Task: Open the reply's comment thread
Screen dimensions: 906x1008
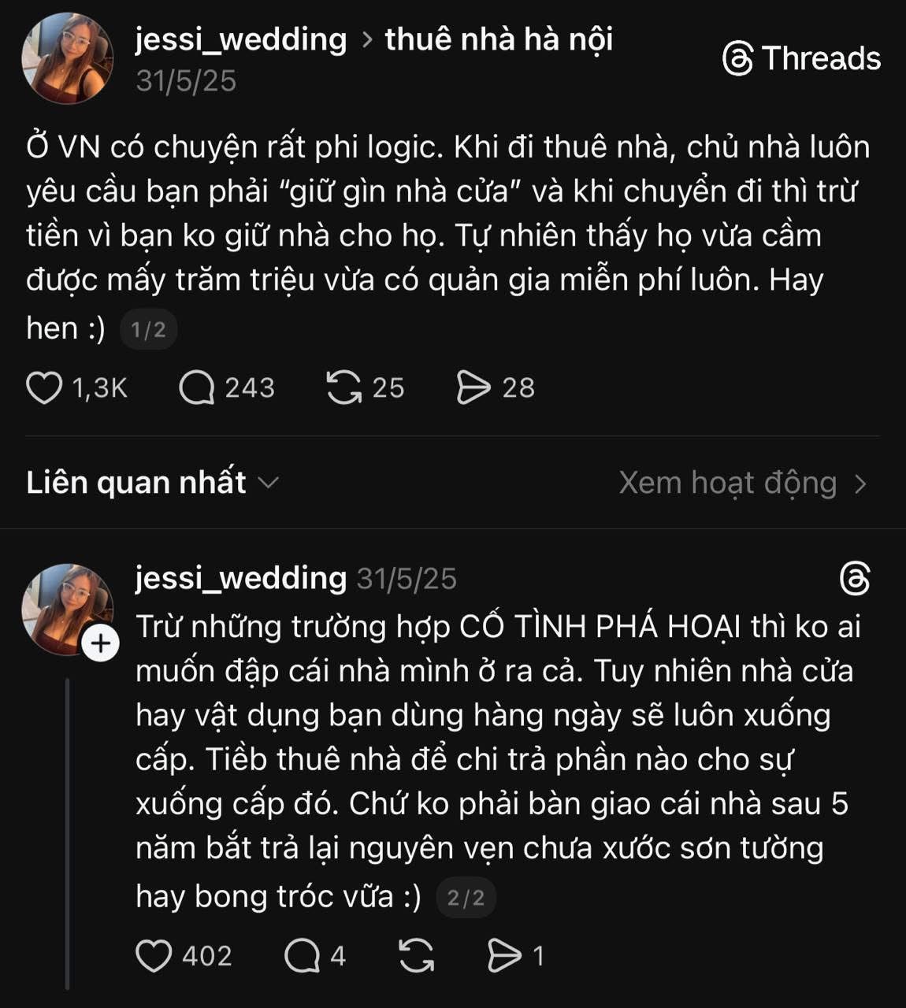Action: [x=300, y=956]
